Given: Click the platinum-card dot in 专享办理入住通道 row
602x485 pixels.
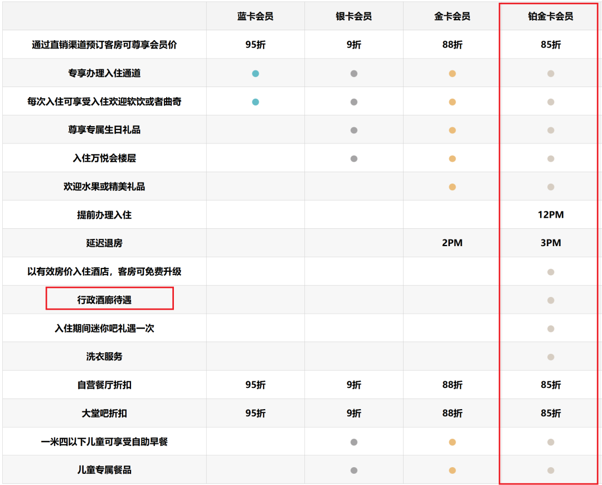Looking at the screenshot, I should [x=551, y=74].
